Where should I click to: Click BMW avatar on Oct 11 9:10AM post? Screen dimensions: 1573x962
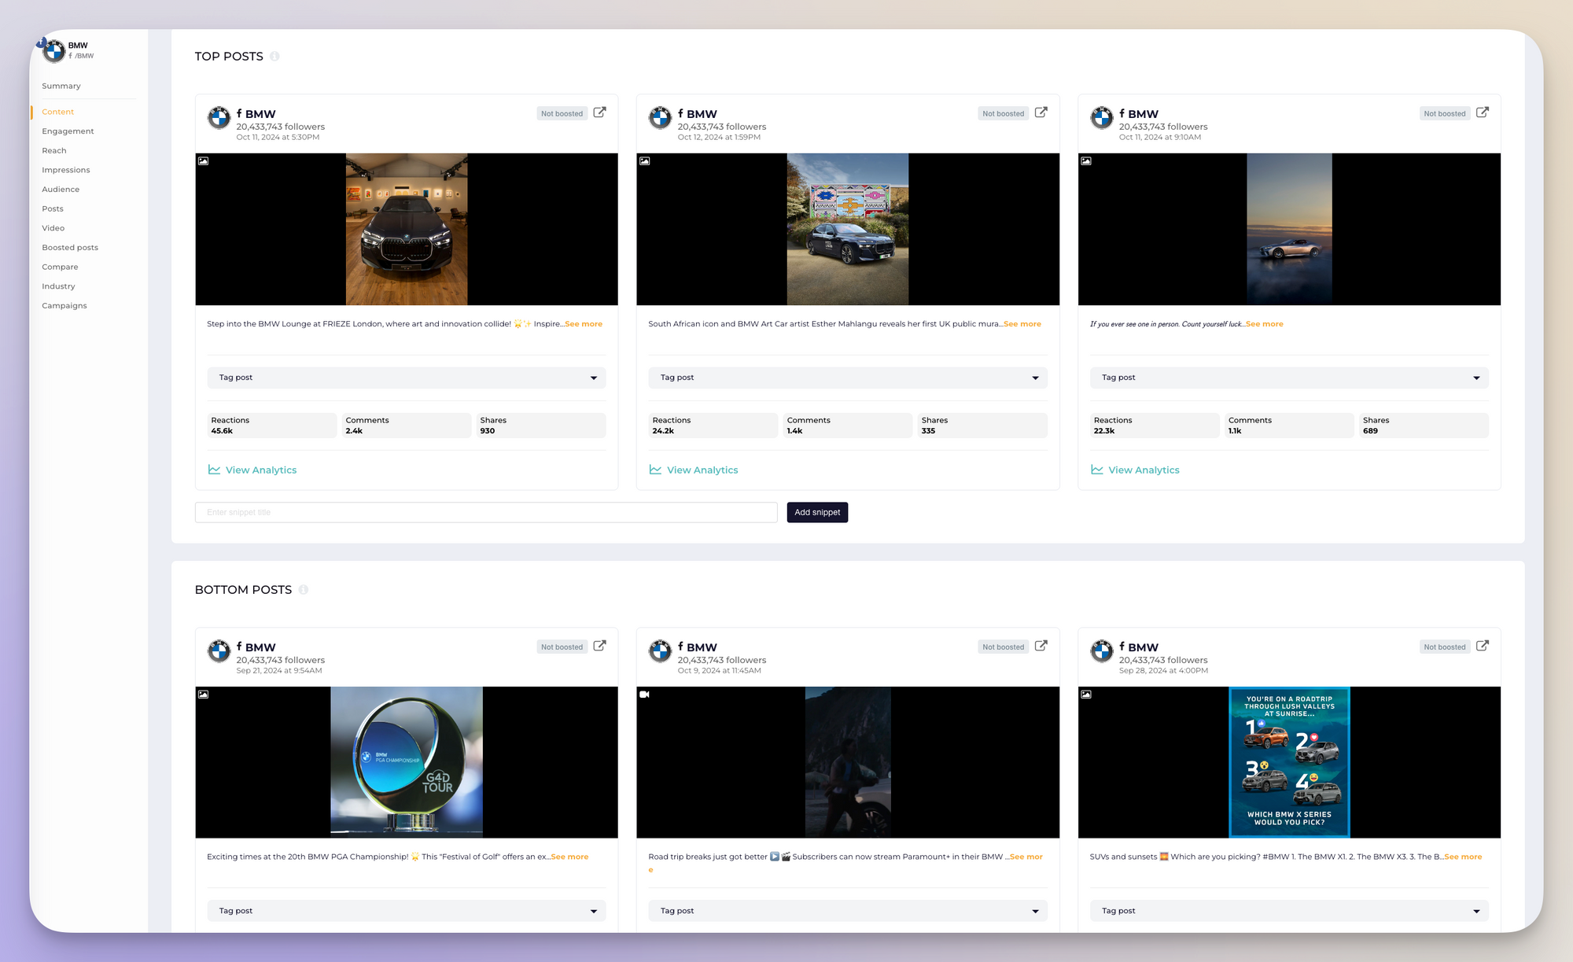(x=1101, y=118)
